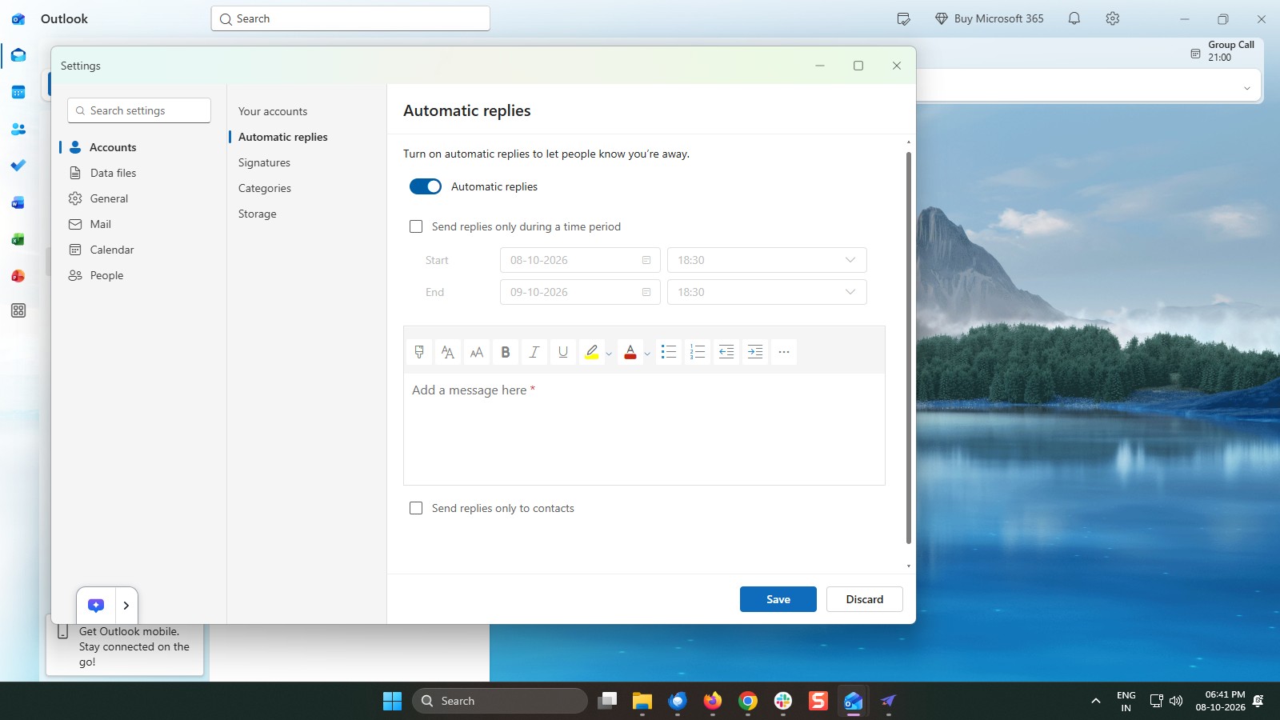
Task: Apply yellow text highlight color
Action: tap(592, 352)
